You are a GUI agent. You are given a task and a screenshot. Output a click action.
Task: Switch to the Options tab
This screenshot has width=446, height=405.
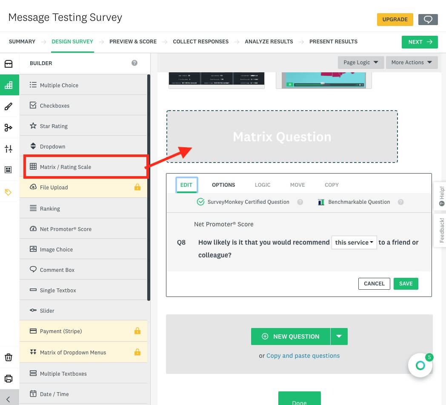point(223,185)
